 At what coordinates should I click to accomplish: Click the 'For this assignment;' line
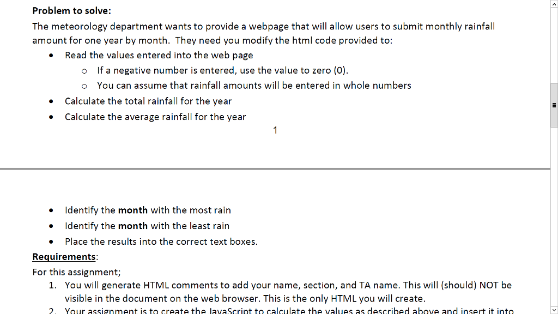[76, 272]
